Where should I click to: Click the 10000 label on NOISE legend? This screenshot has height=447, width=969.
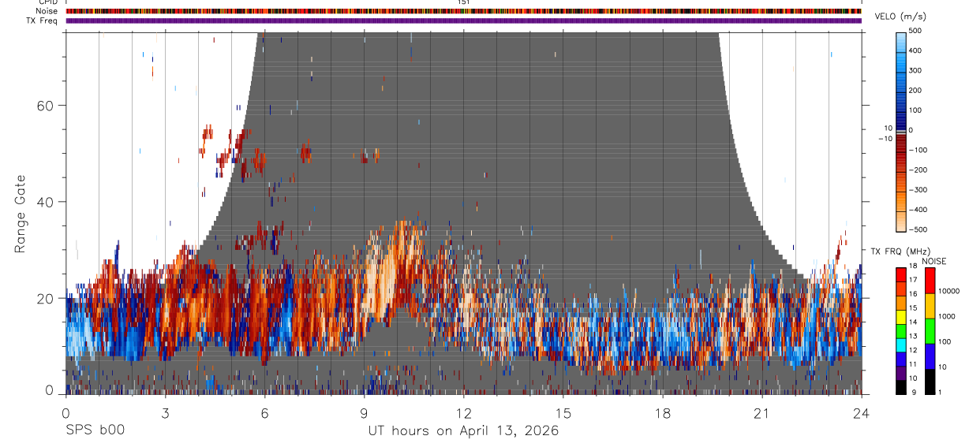[x=948, y=292]
